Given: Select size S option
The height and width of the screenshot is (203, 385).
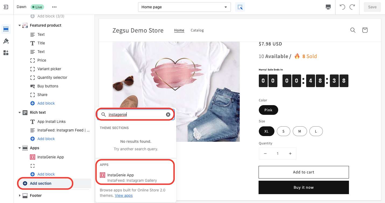Looking at the screenshot, I should coord(283,131).
